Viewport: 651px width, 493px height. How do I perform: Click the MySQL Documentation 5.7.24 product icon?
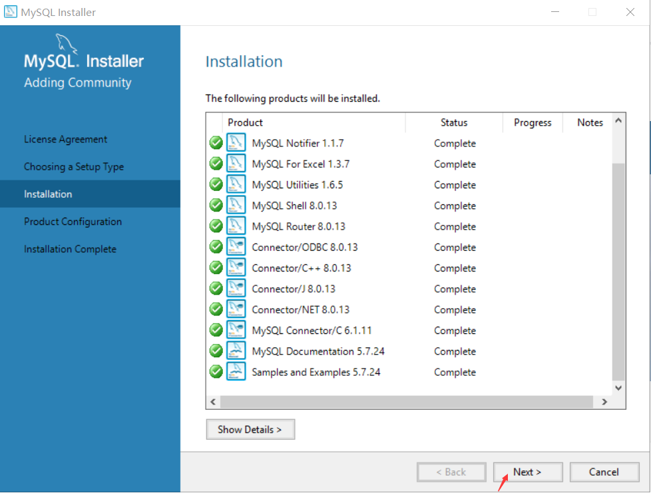(236, 351)
